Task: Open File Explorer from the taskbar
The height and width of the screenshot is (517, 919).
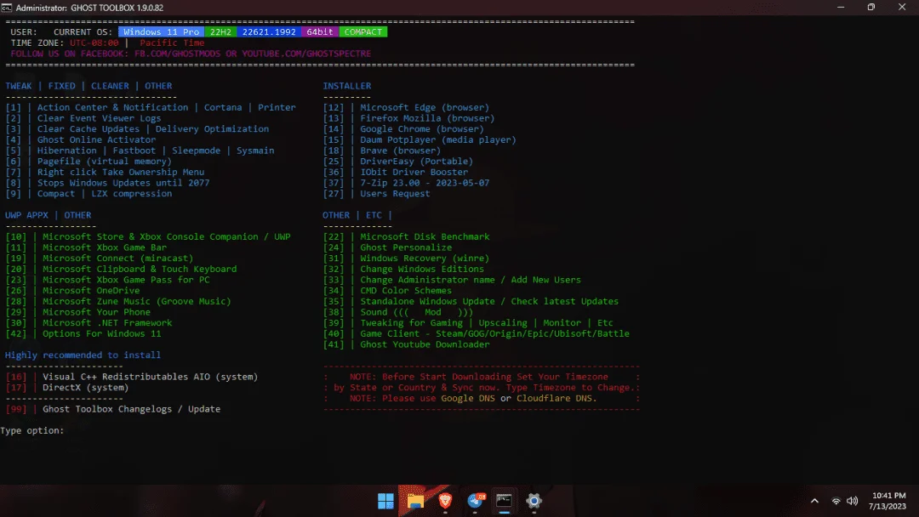Action: [415, 501]
